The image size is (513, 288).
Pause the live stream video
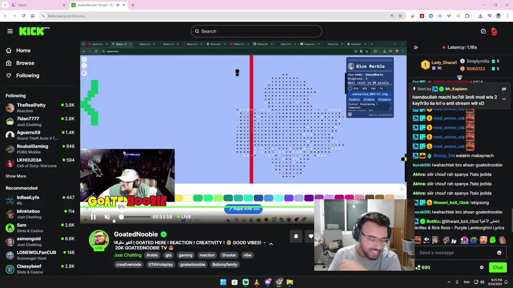click(x=93, y=217)
